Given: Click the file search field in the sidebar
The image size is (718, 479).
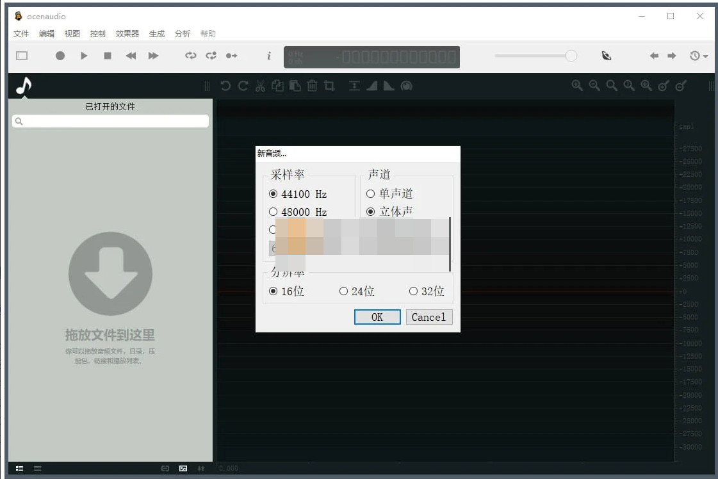Looking at the screenshot, I should [x=110, y=121].
